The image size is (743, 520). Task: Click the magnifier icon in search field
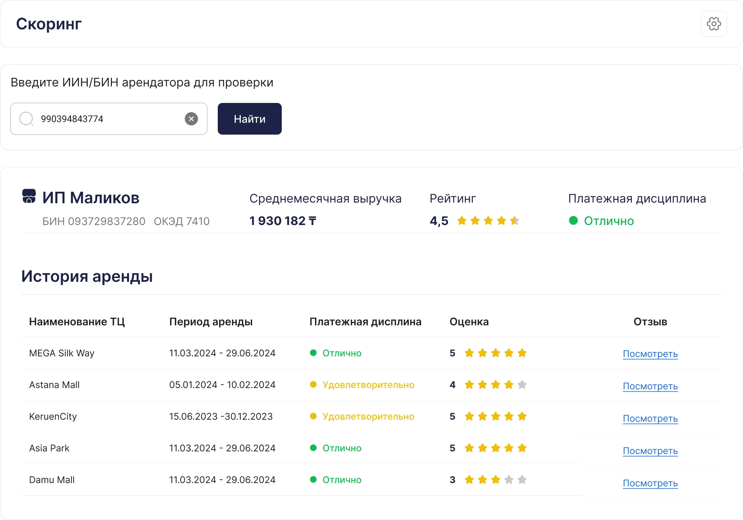point(26,119)
